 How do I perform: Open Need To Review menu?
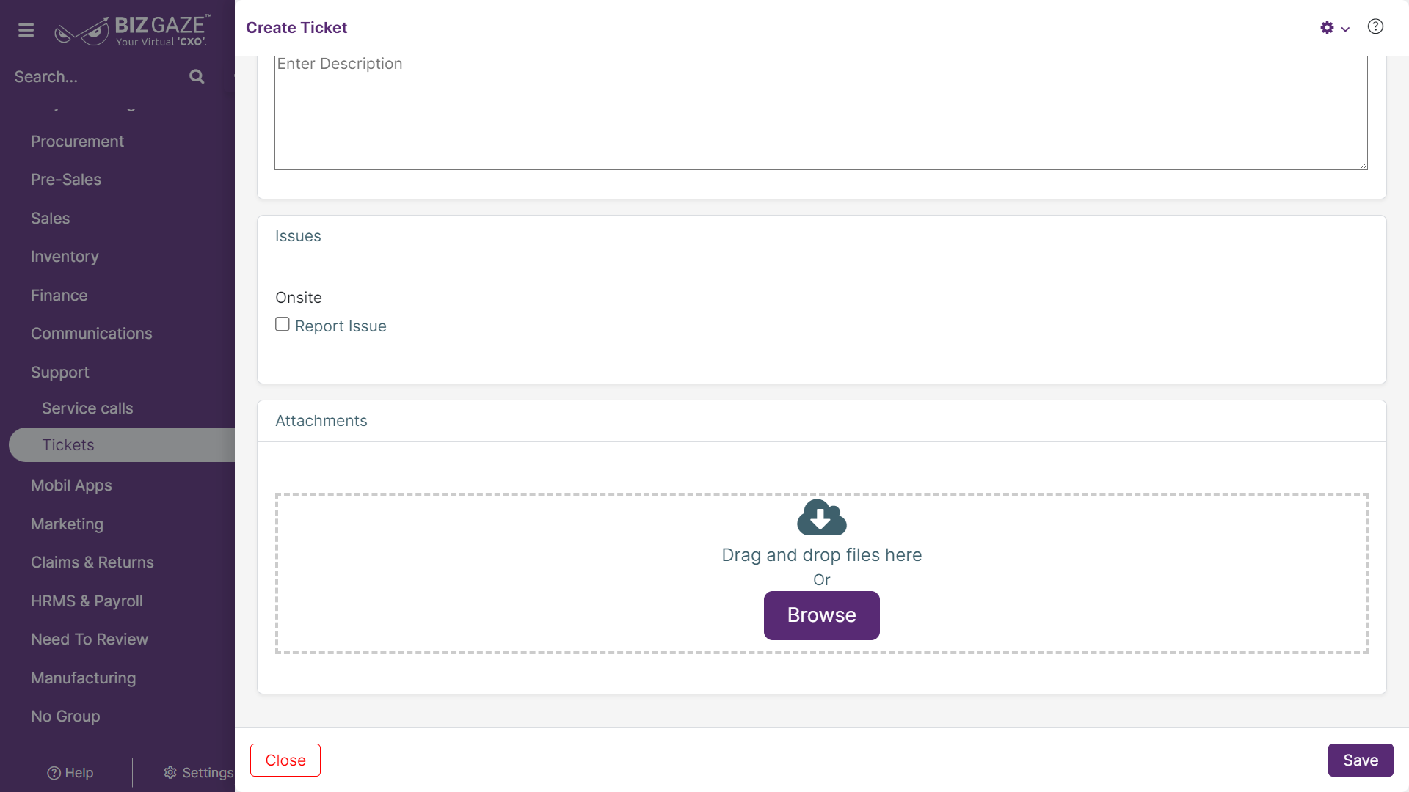tap(90, 639)
